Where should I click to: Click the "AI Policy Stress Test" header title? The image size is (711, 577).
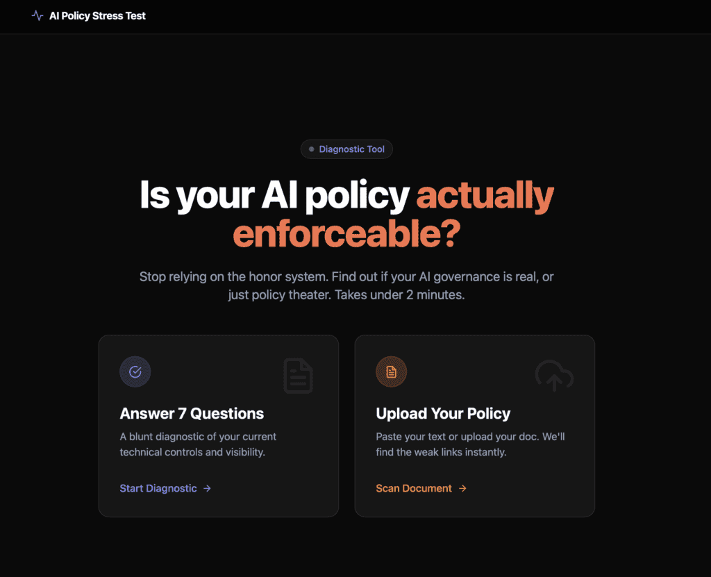point(97,15)
